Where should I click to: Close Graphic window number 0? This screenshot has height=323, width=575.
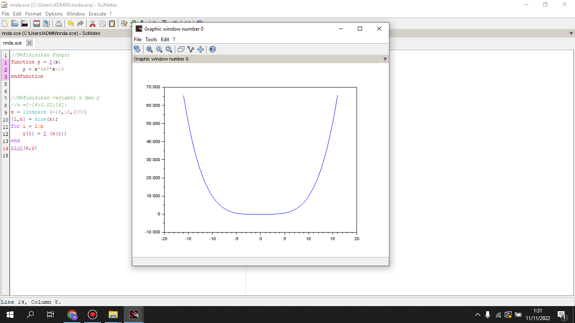point(379,29)
